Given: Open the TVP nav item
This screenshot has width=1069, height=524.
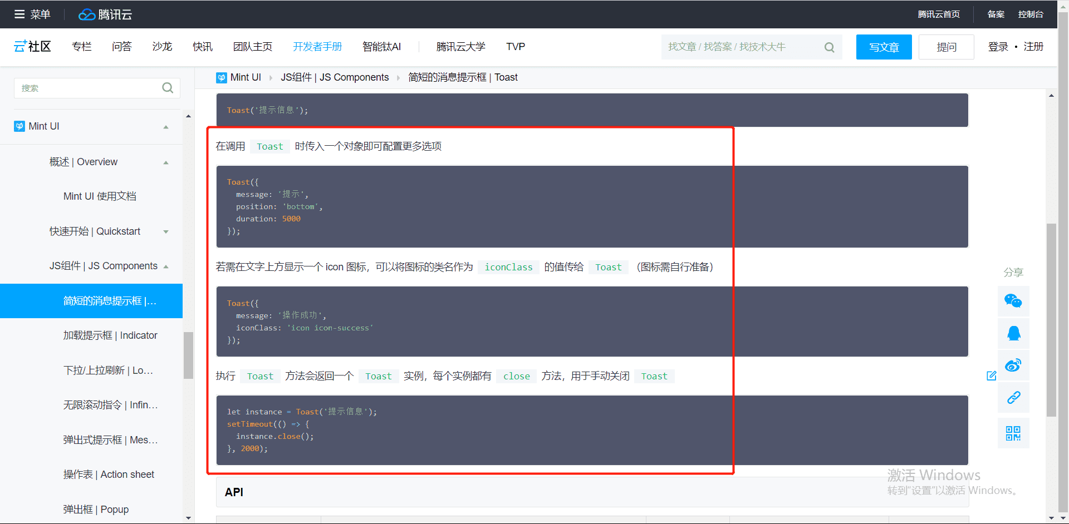Looking at the screenshot, I should click(x=516, y=47).
